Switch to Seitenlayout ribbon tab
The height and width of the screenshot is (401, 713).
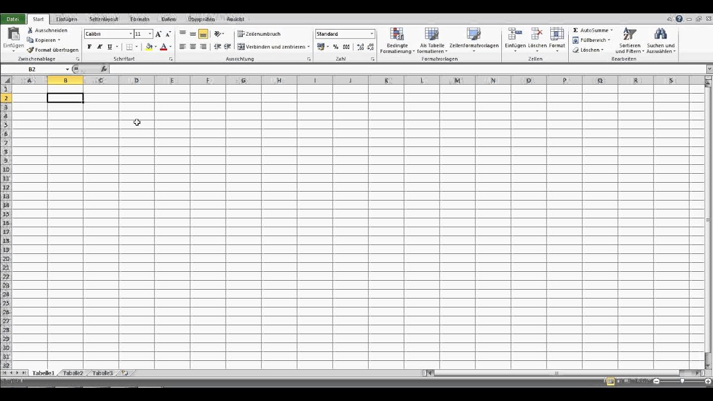(104, 19)
